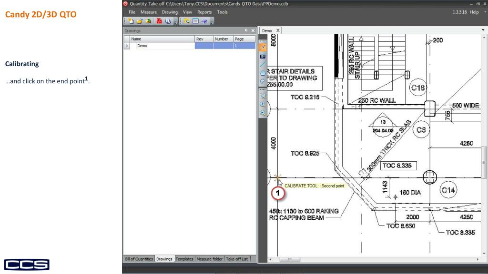
Task: Close the Drawings panel
Action: point(253,30)
